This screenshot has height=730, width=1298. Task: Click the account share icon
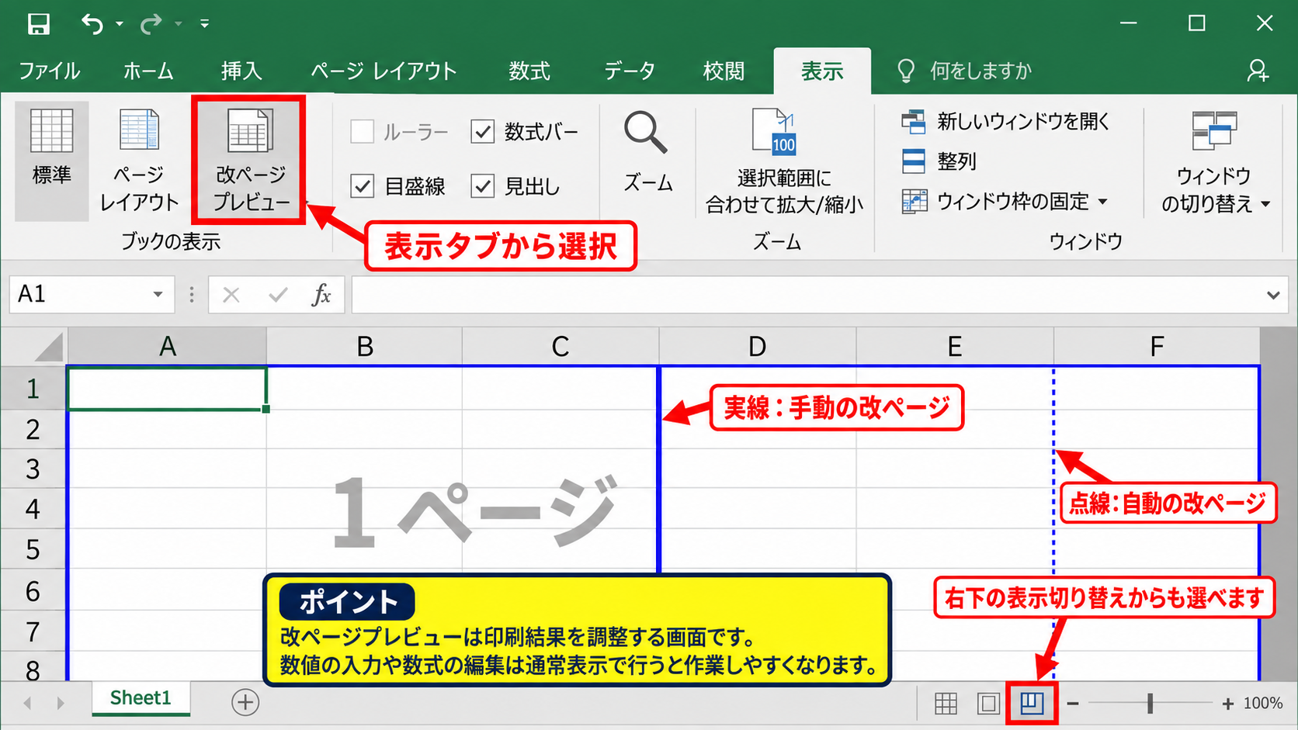(x=1258, y=71)
